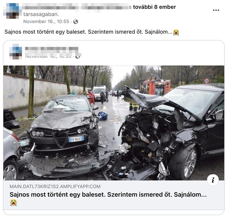The width and height of the screenshot is (228, 217).
Task: Open the blurred first poster name at top
Action: tap(50, 7)
